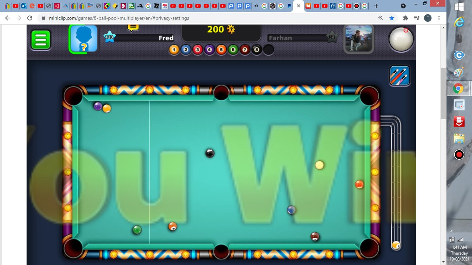Click the padlock icon in the address bar
Viewport: 472px width, 265px height.
tap(43, 18)
